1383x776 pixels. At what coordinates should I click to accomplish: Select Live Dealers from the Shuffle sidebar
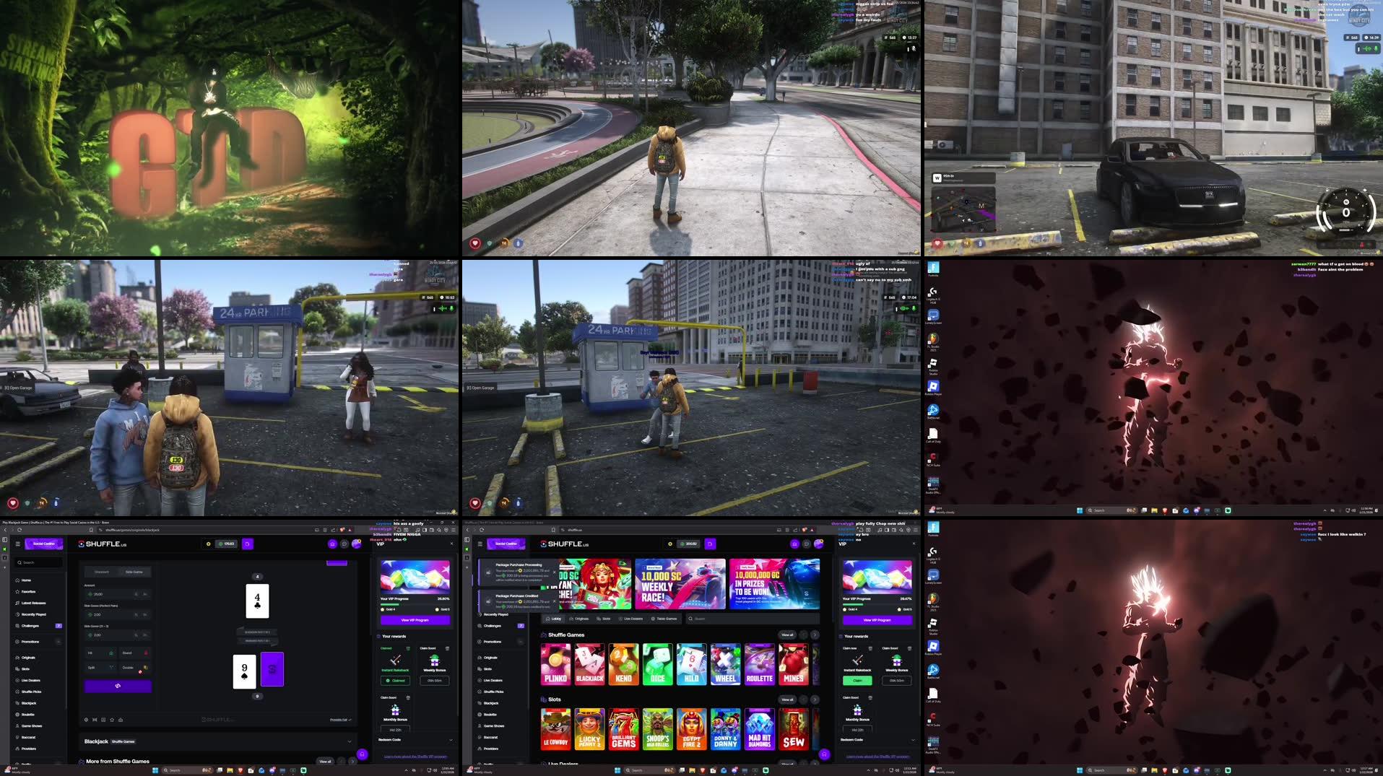tap(29, 680)
